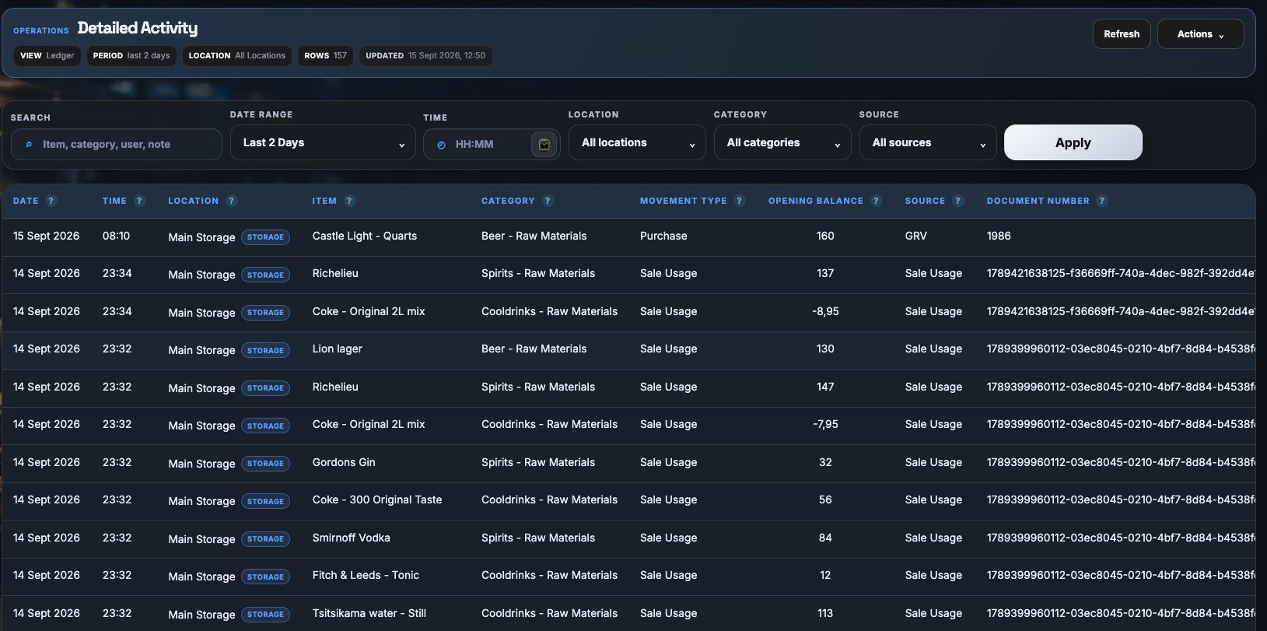Click Beer - Raw Materials in Lion lager row

(x=534, y=349)
